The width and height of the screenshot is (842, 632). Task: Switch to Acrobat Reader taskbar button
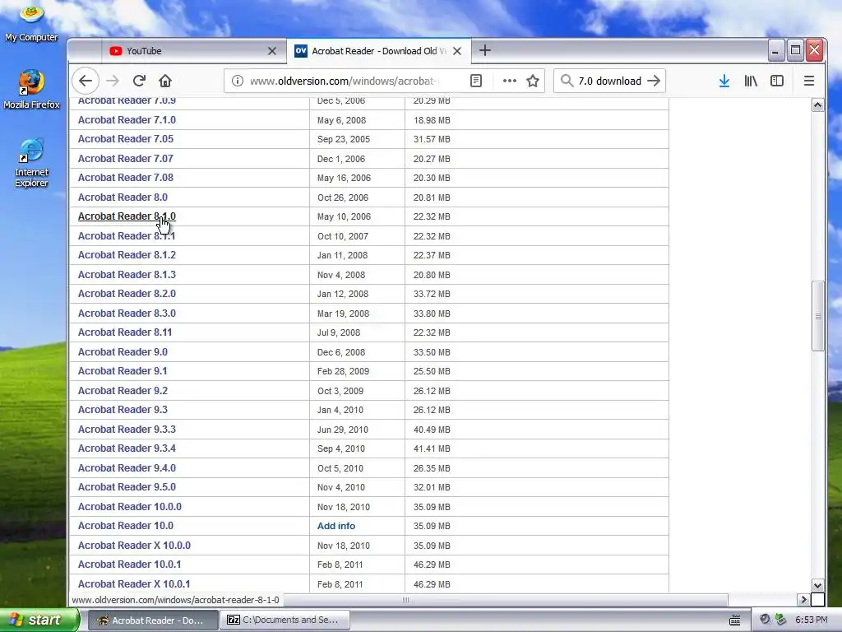coord(153,620)
